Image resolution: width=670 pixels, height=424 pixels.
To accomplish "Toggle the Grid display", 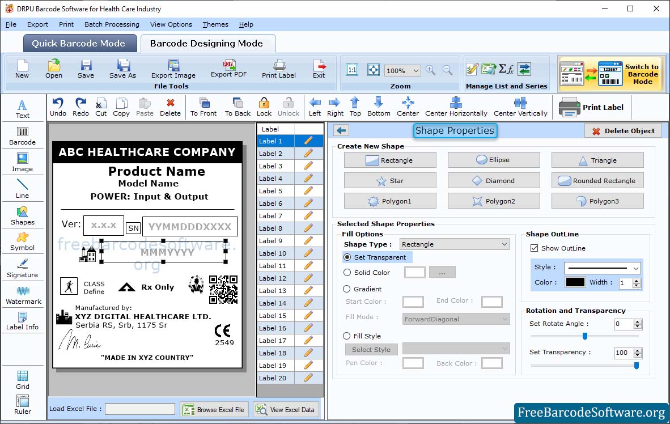I will click(x=22, y=380).
